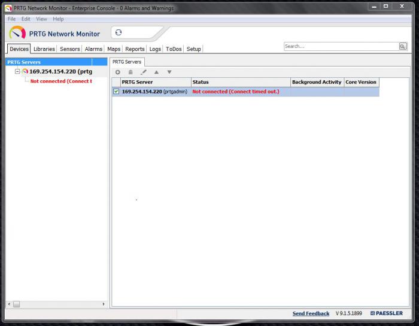Collapse the 169.254.154.220 tree node
The image size is (419, 326).
tap(17, 71)
